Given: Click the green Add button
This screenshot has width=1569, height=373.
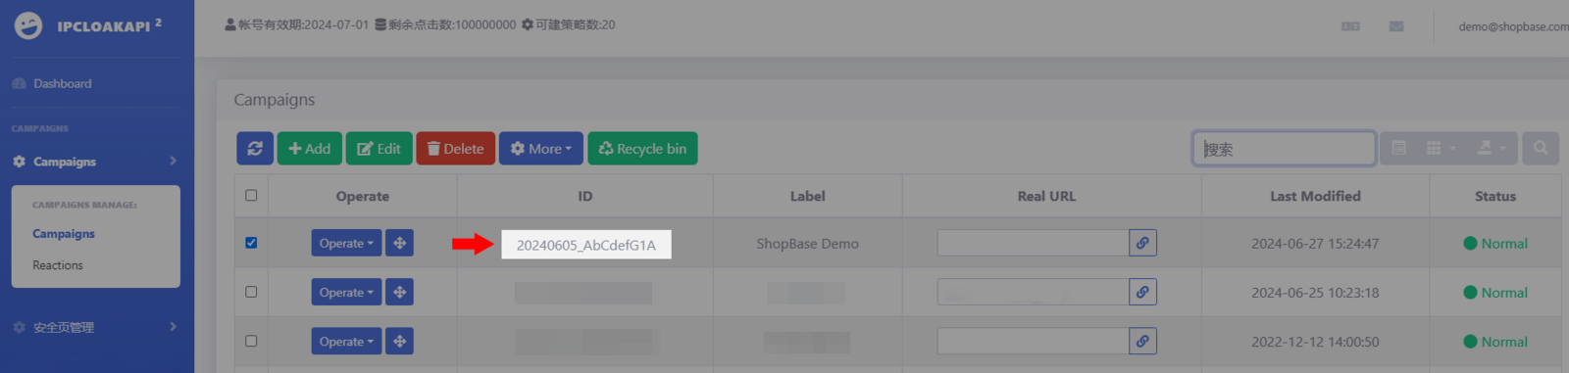Looking at the screenshot, I should click(310, 149).
